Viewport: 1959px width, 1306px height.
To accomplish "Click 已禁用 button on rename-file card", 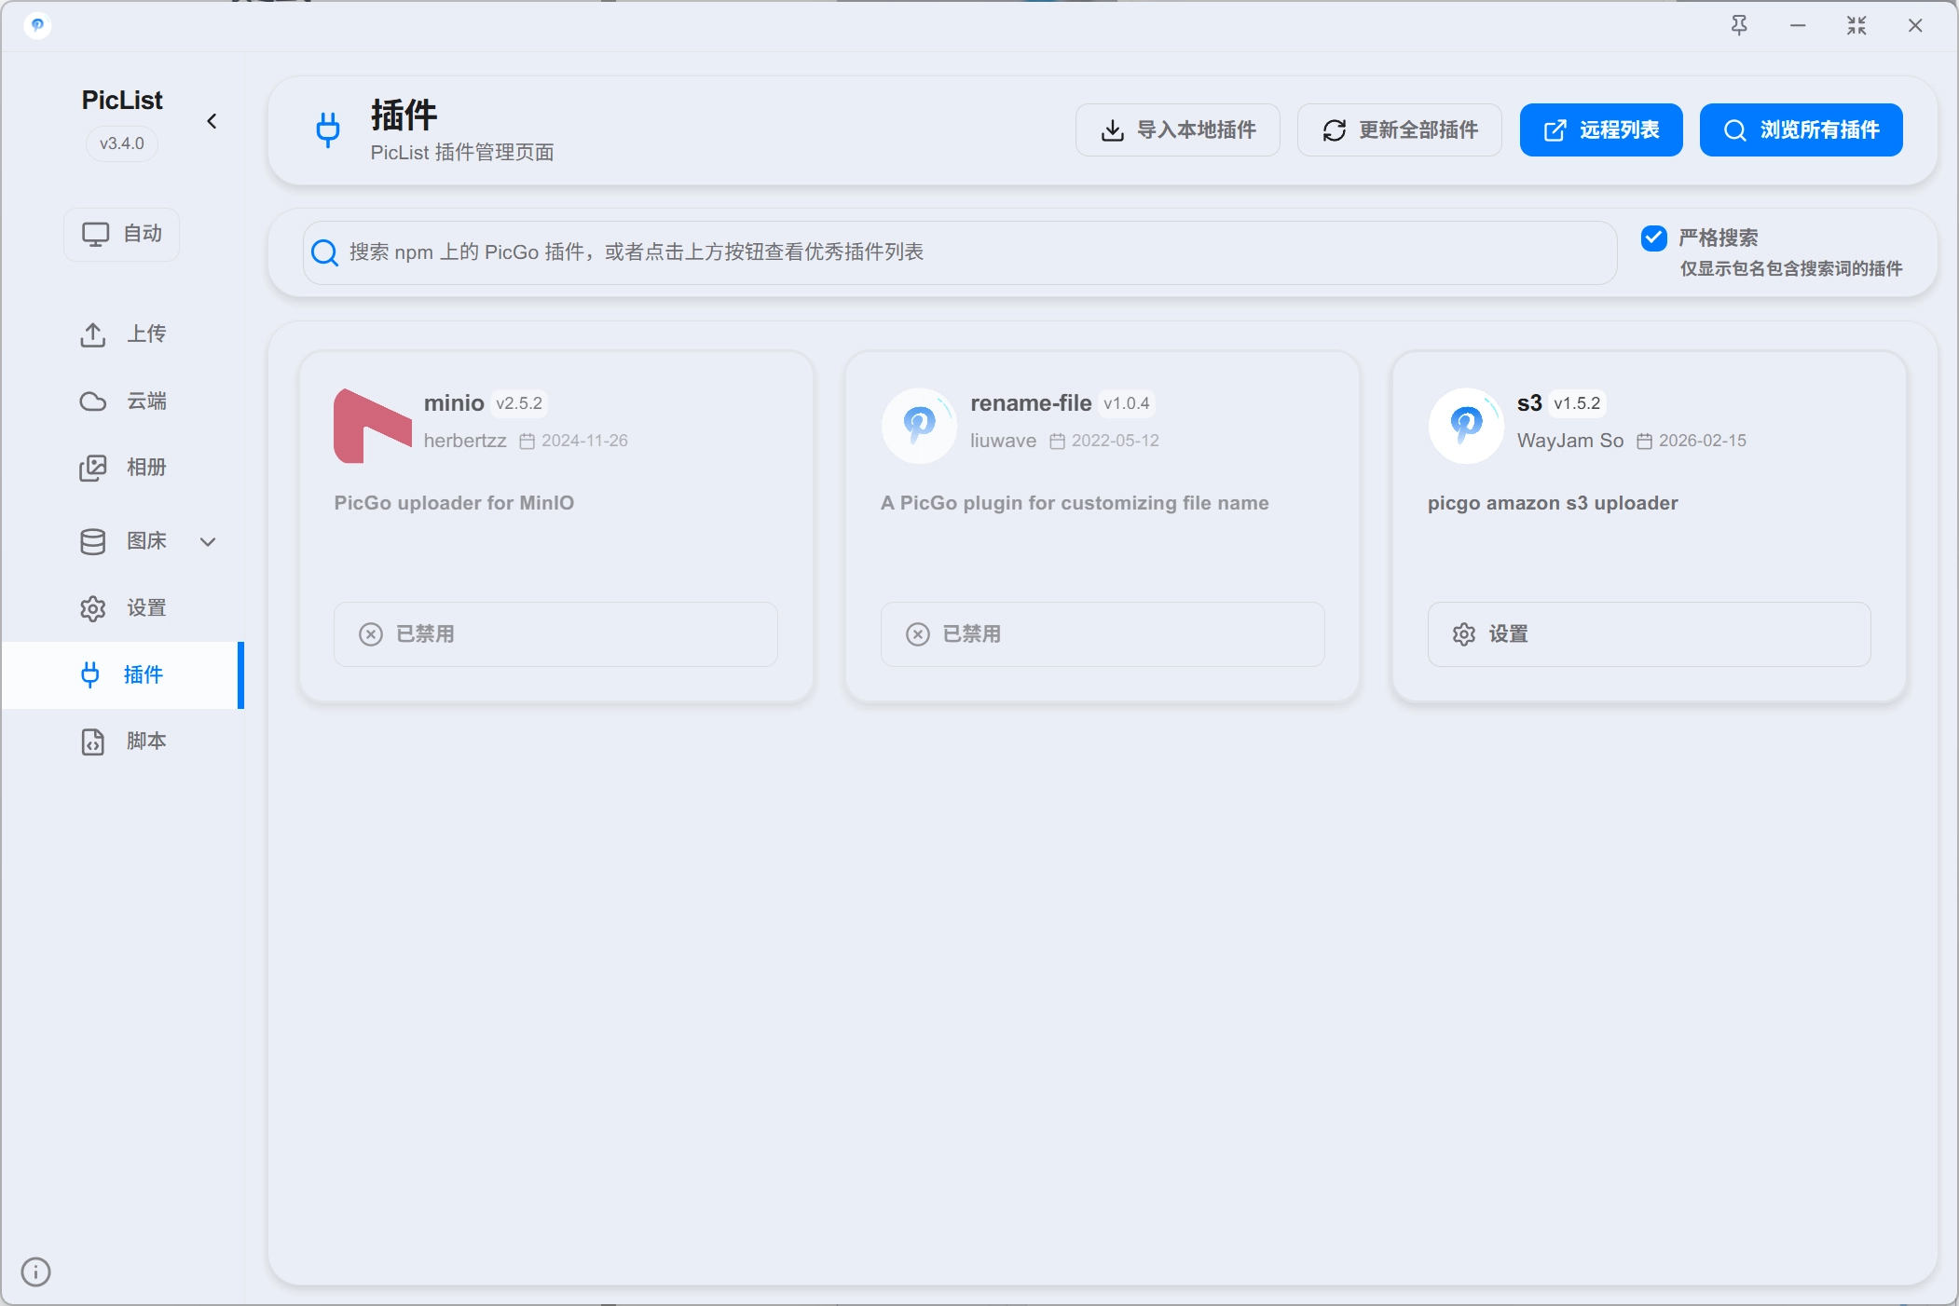I will point(1103,634).
